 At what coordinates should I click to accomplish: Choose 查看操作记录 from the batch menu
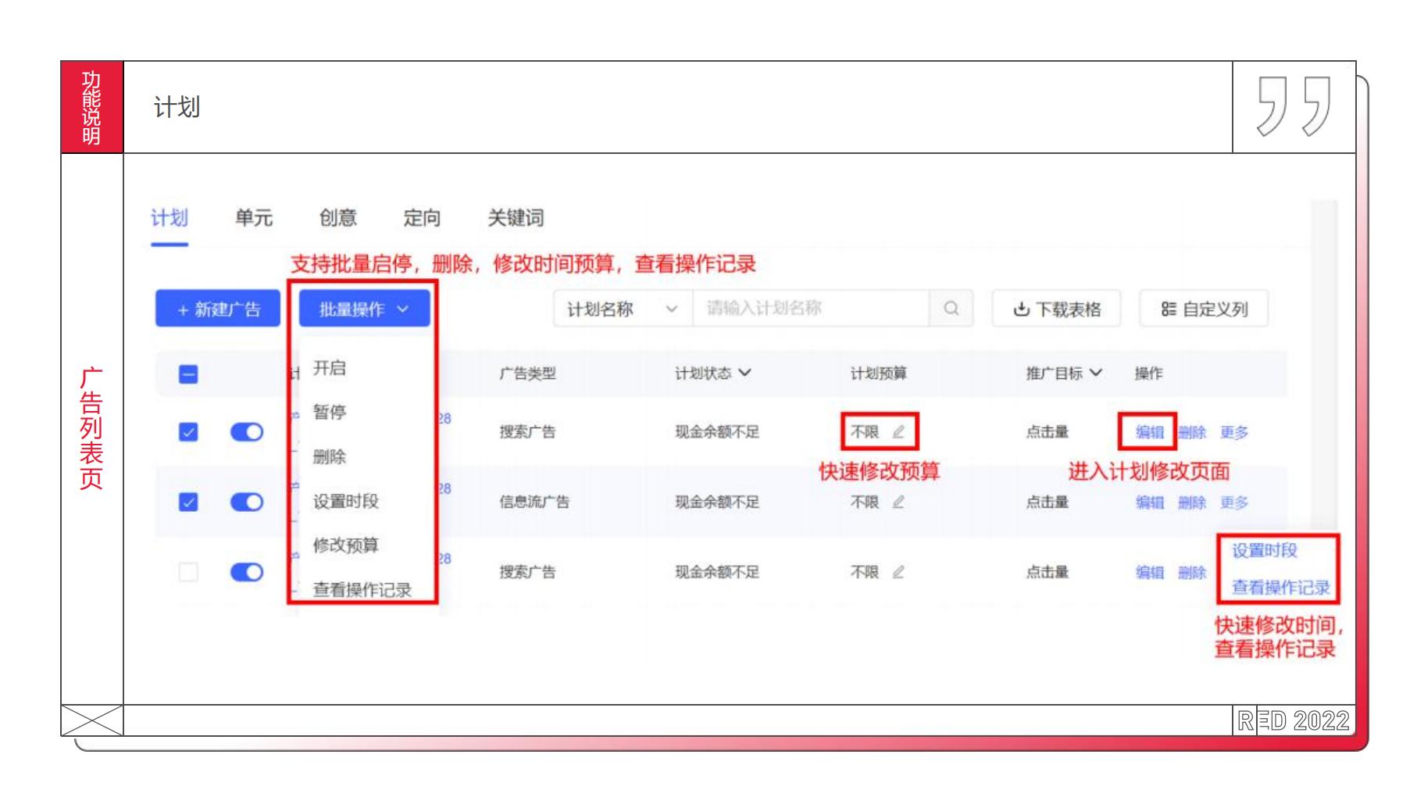[364, 590]
